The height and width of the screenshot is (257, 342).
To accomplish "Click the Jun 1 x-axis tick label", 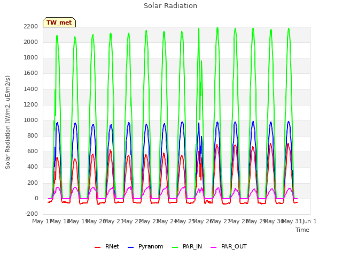I will tap(310, 221).
